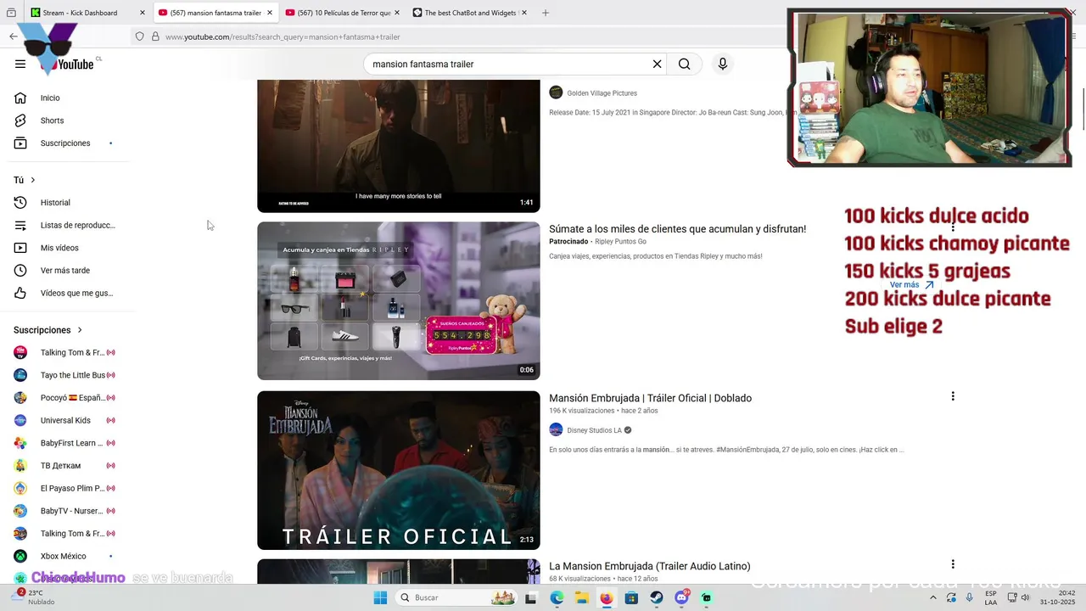
Task: Open Steam from the taskbar
Action: [657, 597]
